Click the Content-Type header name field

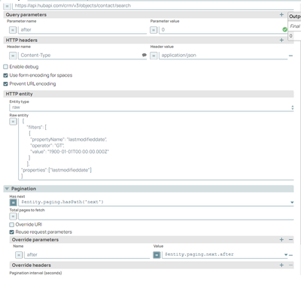(83, 55)
